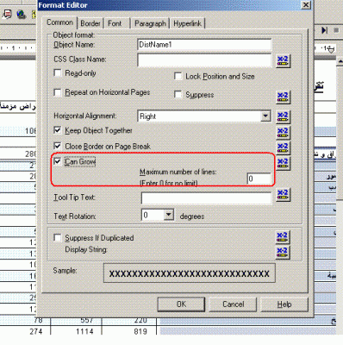Click the CSS Class Name input field

(x=204, y=60)
